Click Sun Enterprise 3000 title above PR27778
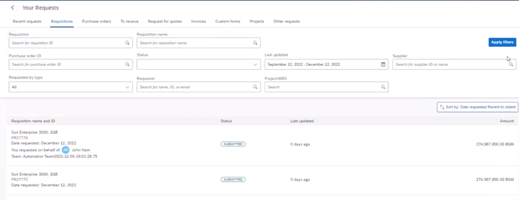This screenshot has width=519, height=200. [35, 132]
